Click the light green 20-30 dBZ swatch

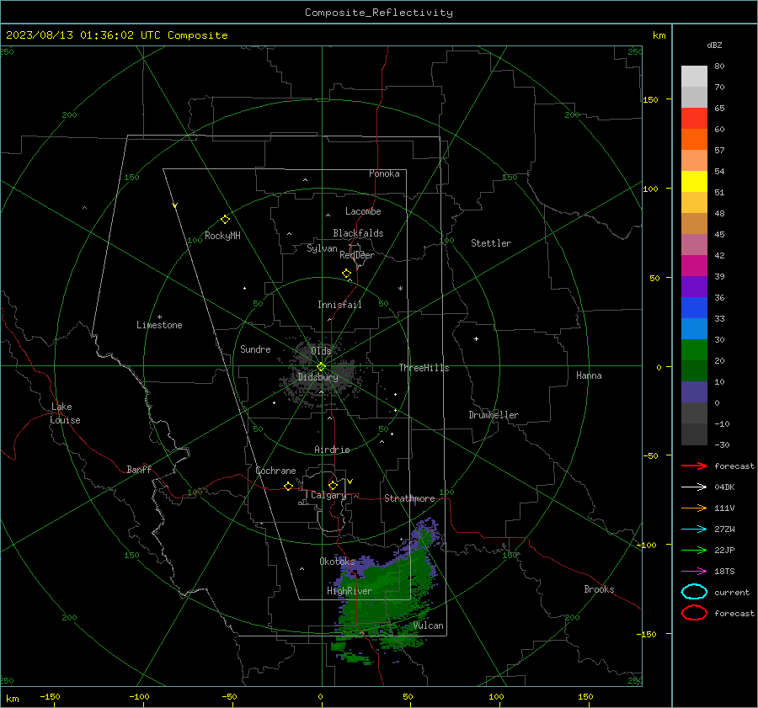[x=694, y=350]
